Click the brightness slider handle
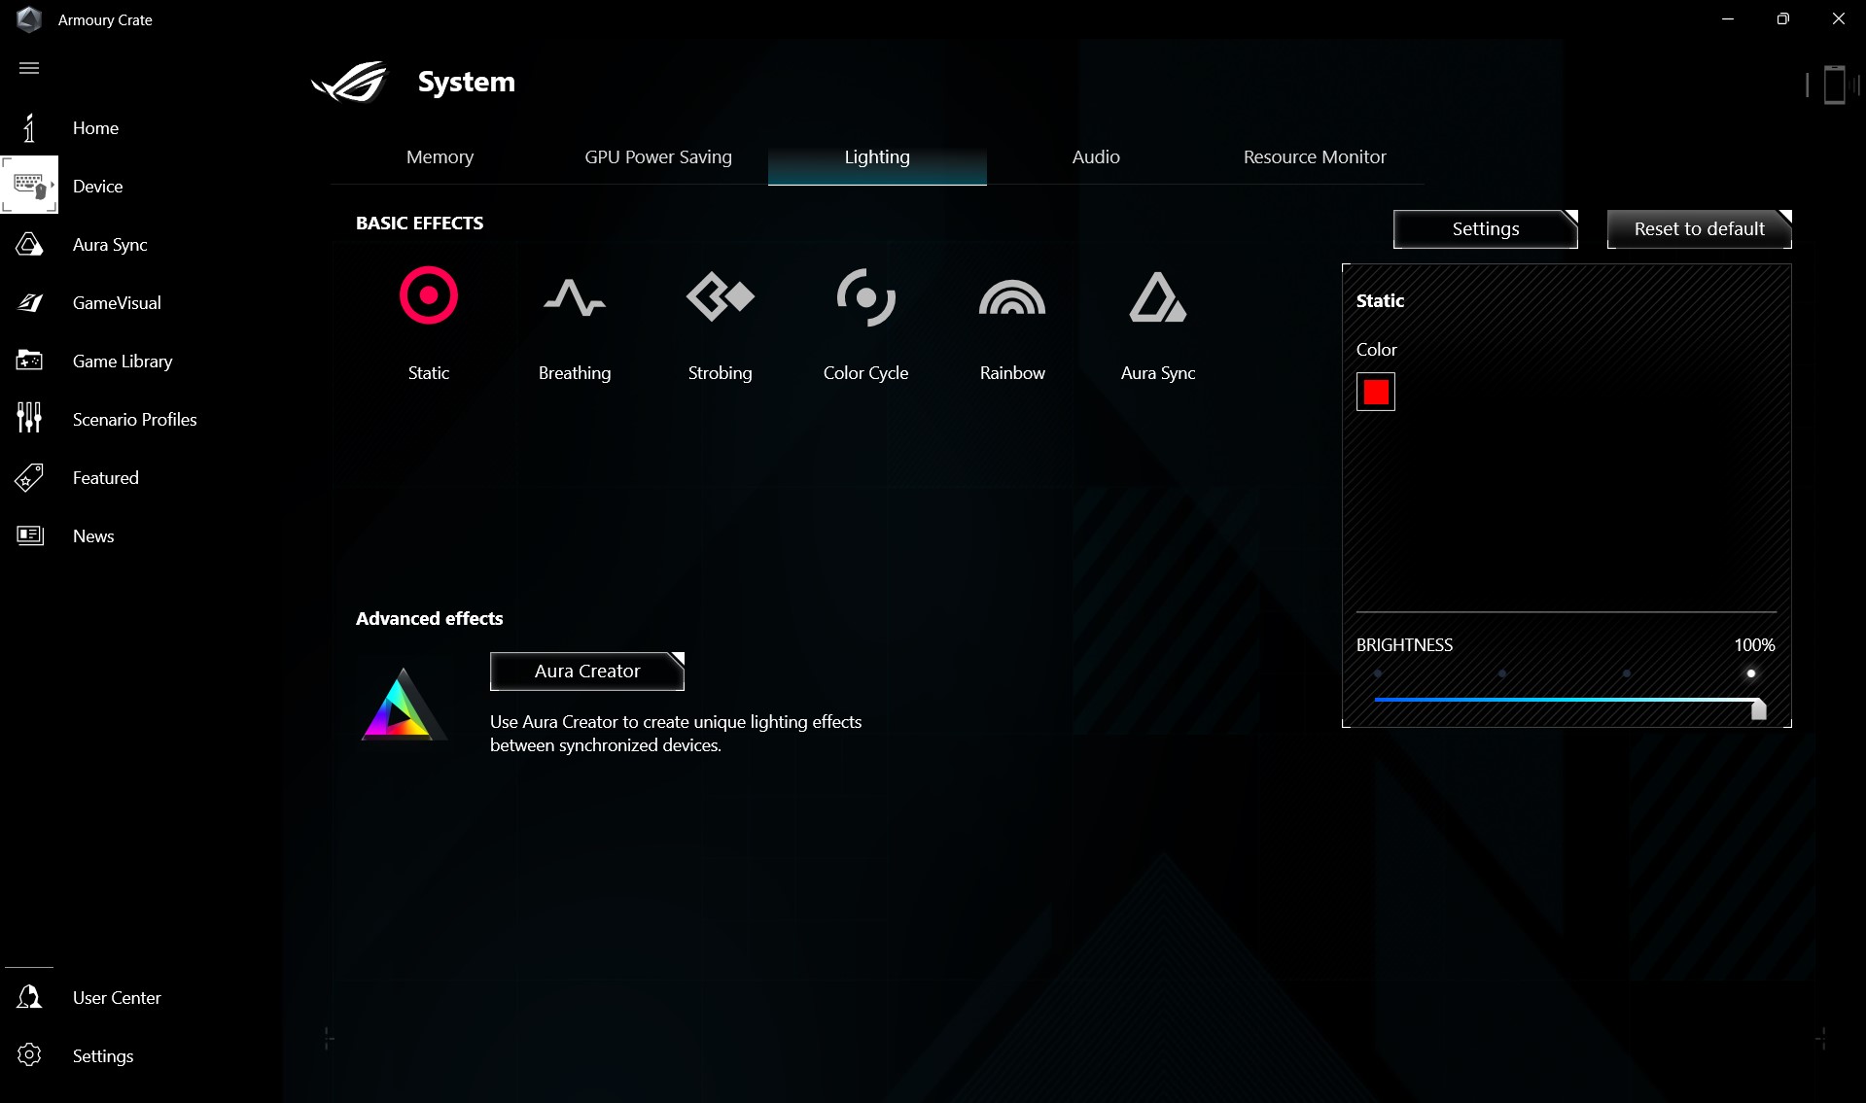 pos(1758,709)
